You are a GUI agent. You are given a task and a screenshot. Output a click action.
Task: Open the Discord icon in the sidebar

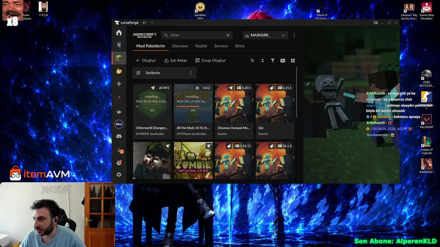click(x=119, y=136)
